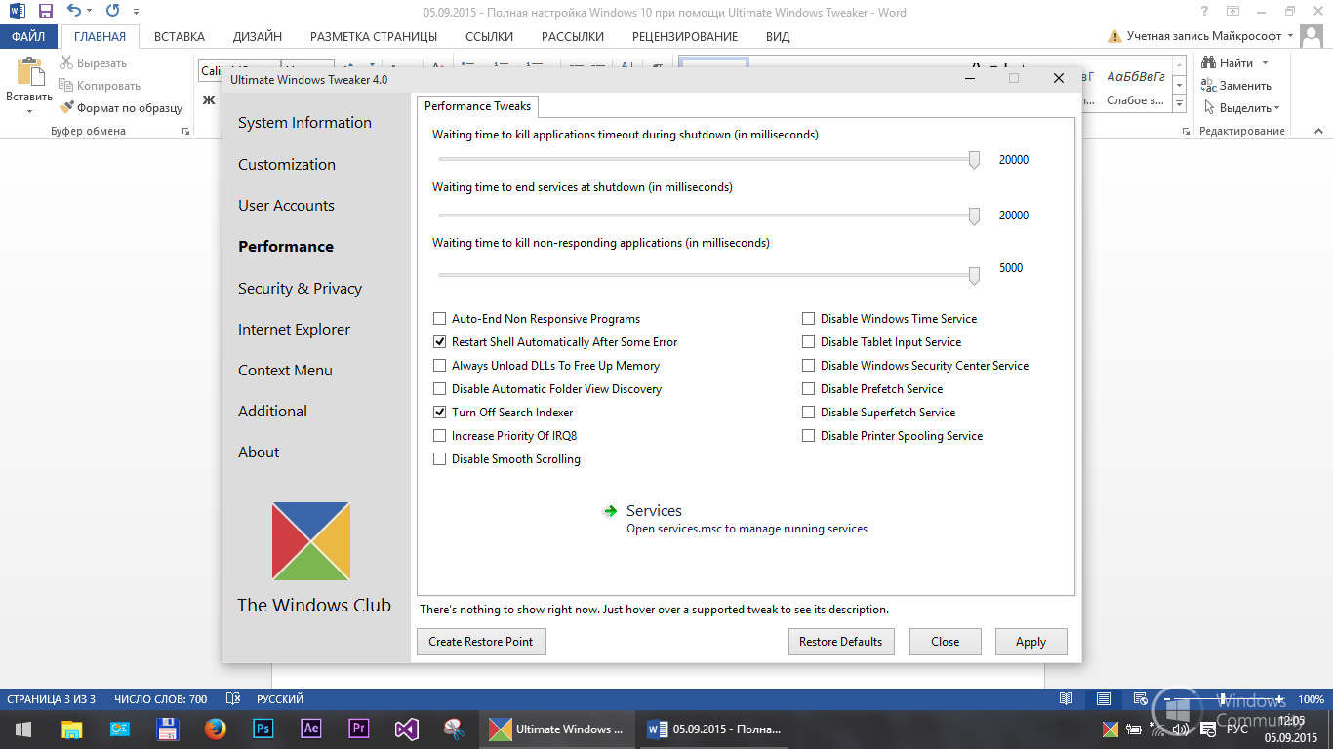Select Format Painter (Формат по образцу) in Word

pos(121,108)
